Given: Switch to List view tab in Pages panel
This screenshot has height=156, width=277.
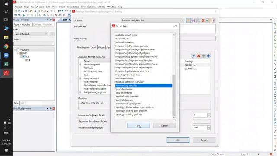Looking at the screenshot, I should tap(23, 103).
